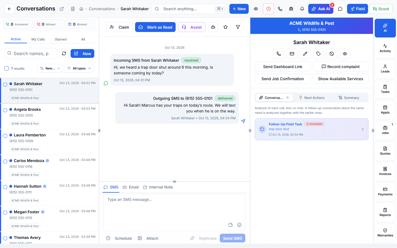The height and width of the screenshot is (248, 397).
Task: Select Megan Foster conversation checkbox
Action: point(5,213)
